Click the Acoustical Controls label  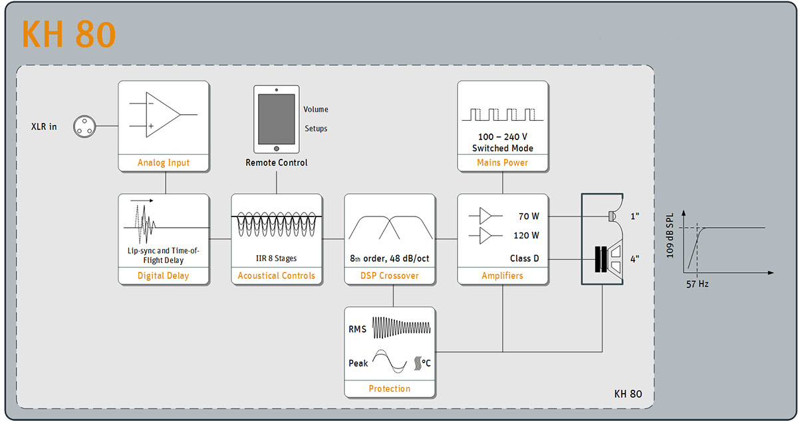(277, 276)
